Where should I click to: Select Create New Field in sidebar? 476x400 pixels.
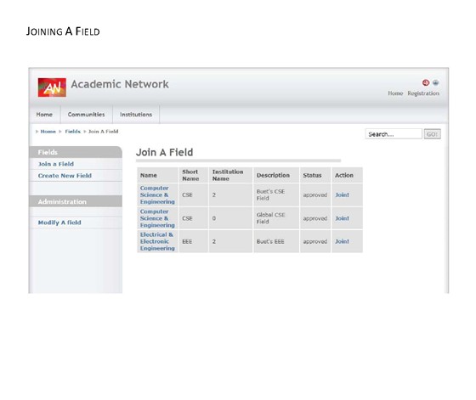tap(65, 176)
